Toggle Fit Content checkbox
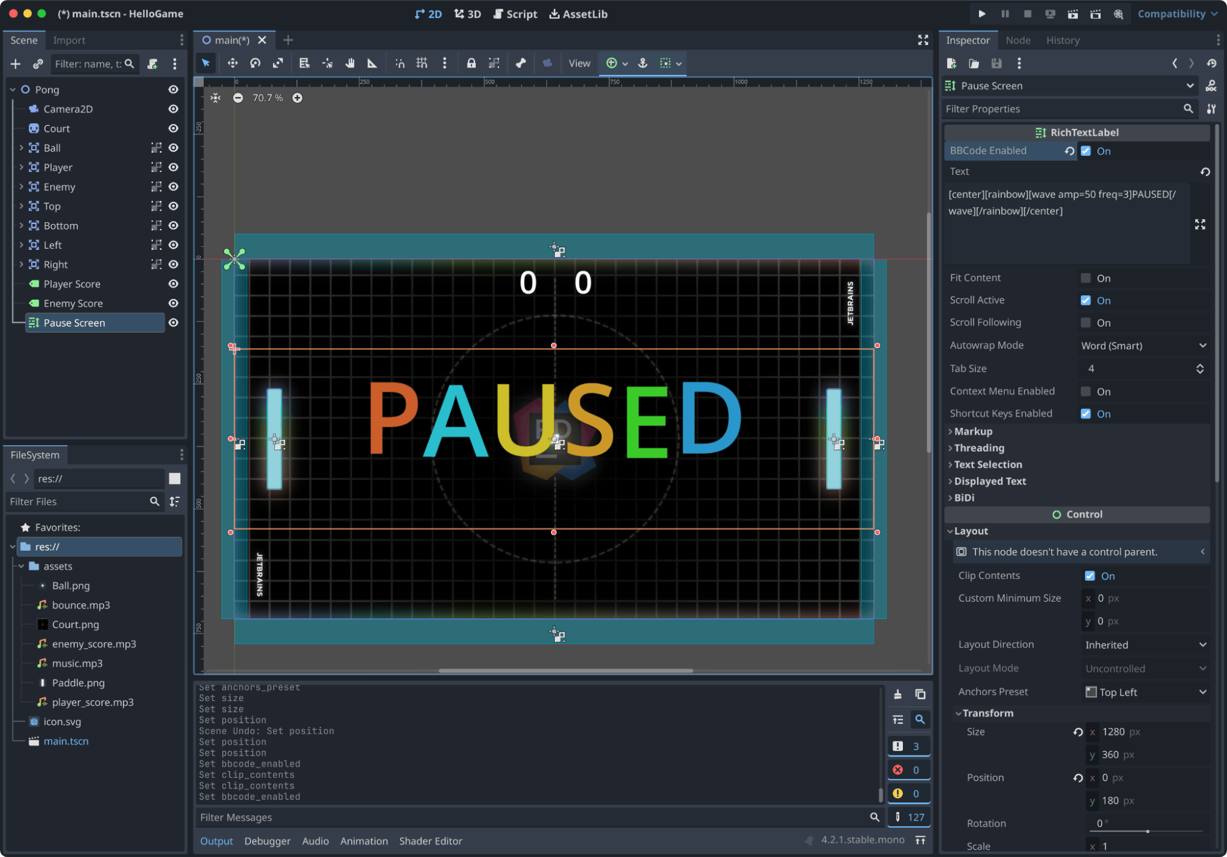The height and width of the screenshot is (857, 1227). [1085, 277]
